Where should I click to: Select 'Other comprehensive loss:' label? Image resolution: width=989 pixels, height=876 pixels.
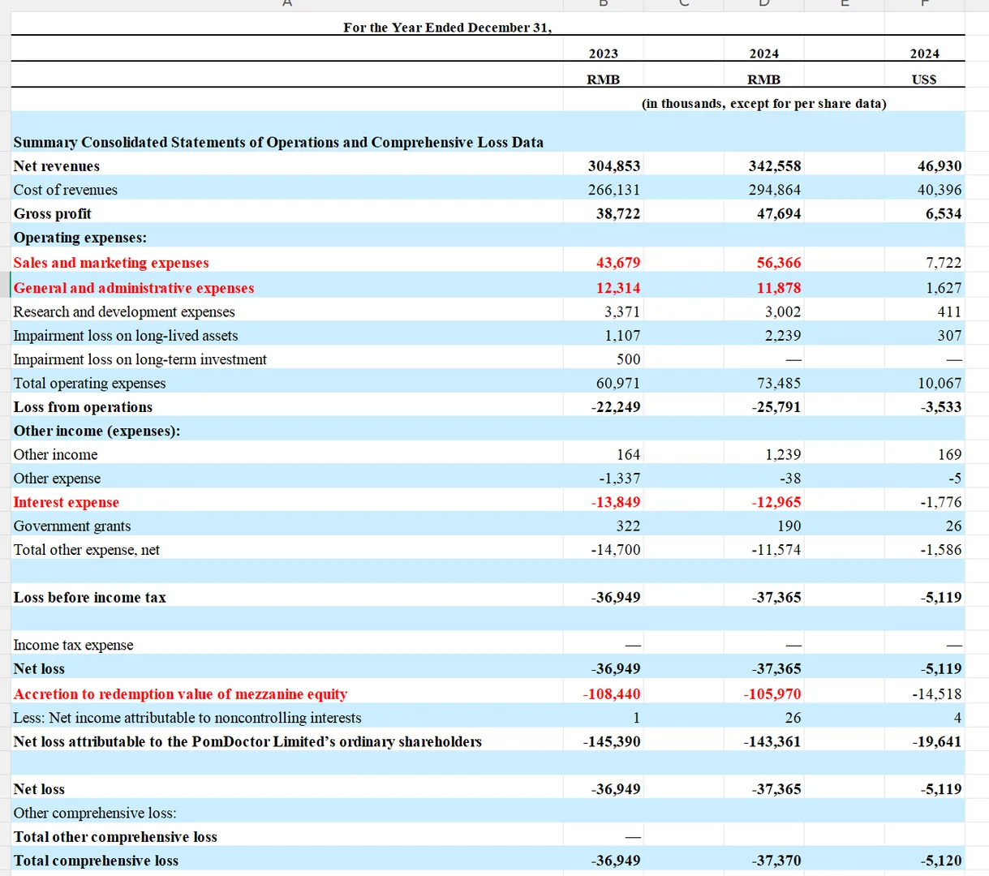tap(95, 814)
